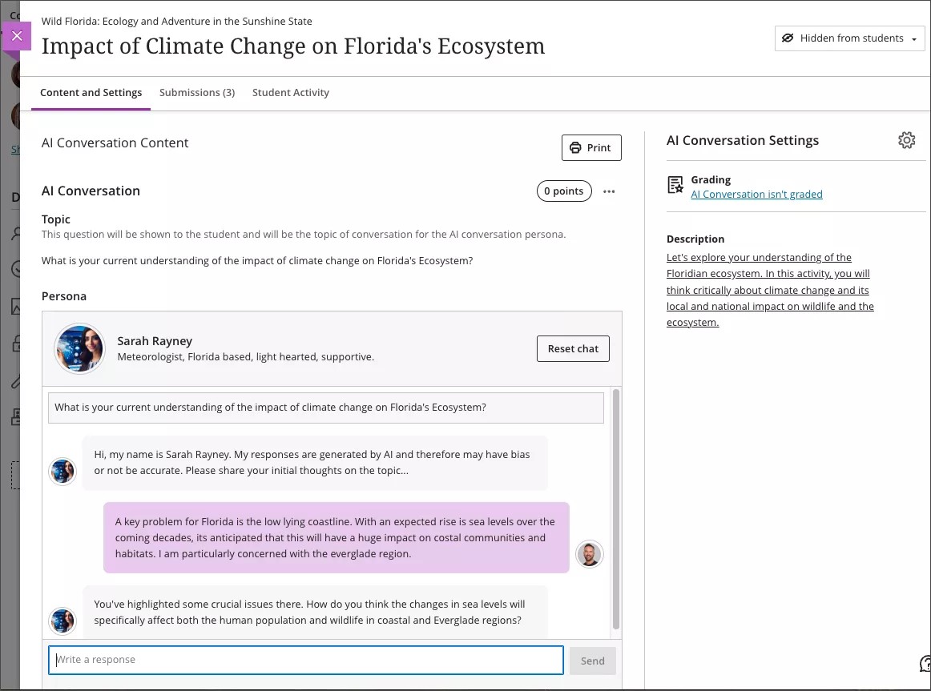This screenshot has height=691, width=931.
Task: Click the Reset chat button
Action: point(573,348)
